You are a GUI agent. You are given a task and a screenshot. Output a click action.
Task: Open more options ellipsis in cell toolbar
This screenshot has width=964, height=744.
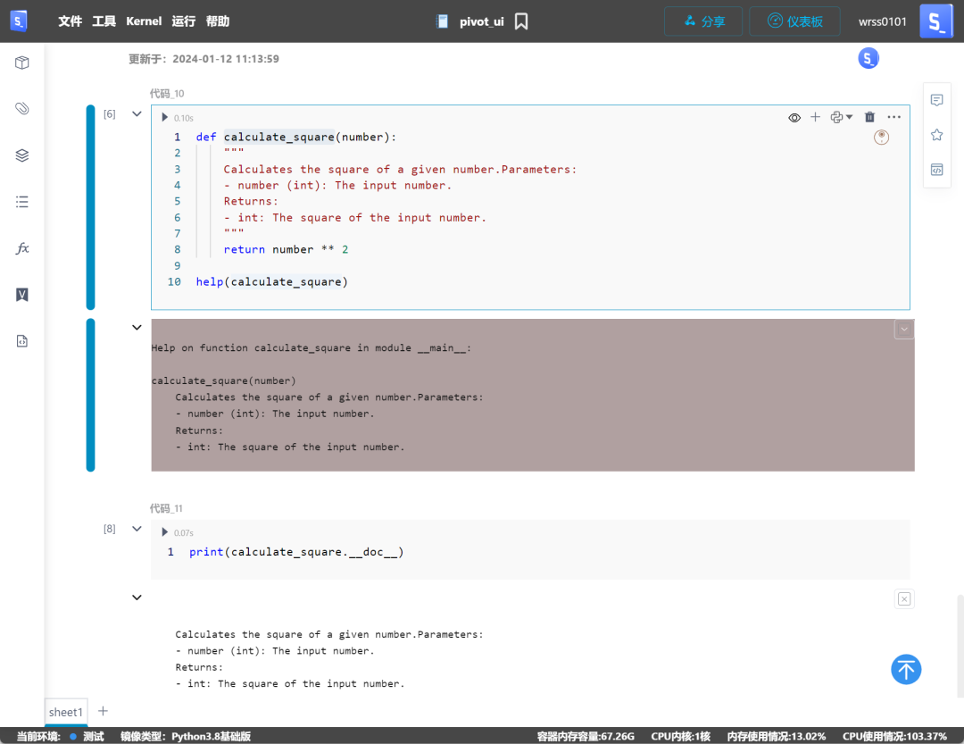[893, 117]
